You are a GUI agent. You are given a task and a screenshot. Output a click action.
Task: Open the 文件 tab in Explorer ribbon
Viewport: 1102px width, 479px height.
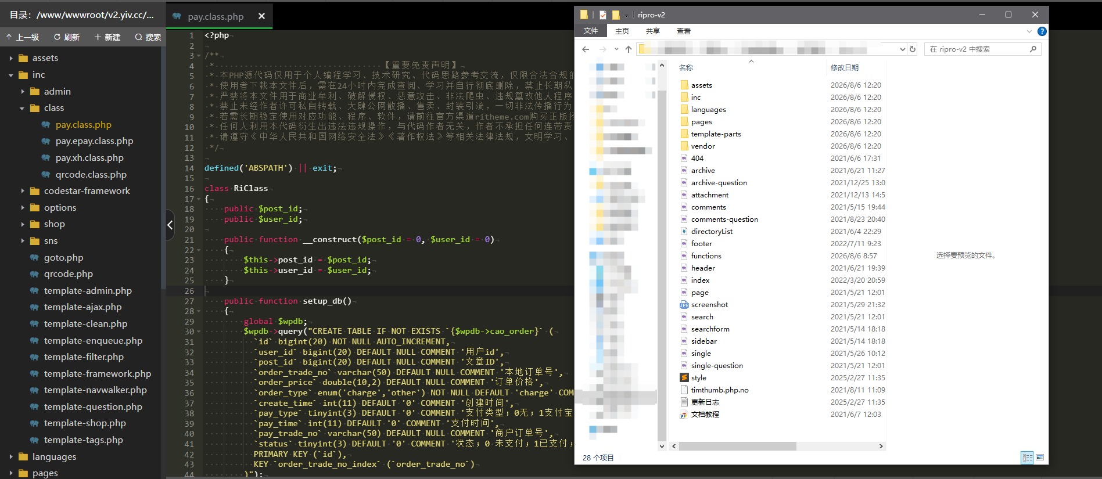point(591,31)
